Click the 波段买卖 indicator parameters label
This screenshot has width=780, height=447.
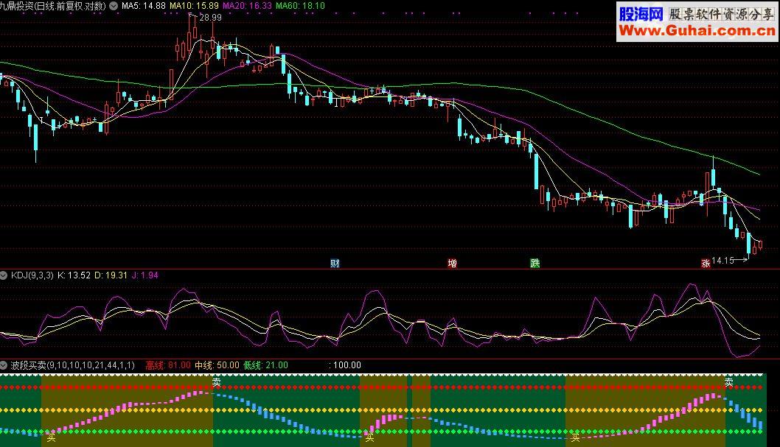click(x=73, y=365)
